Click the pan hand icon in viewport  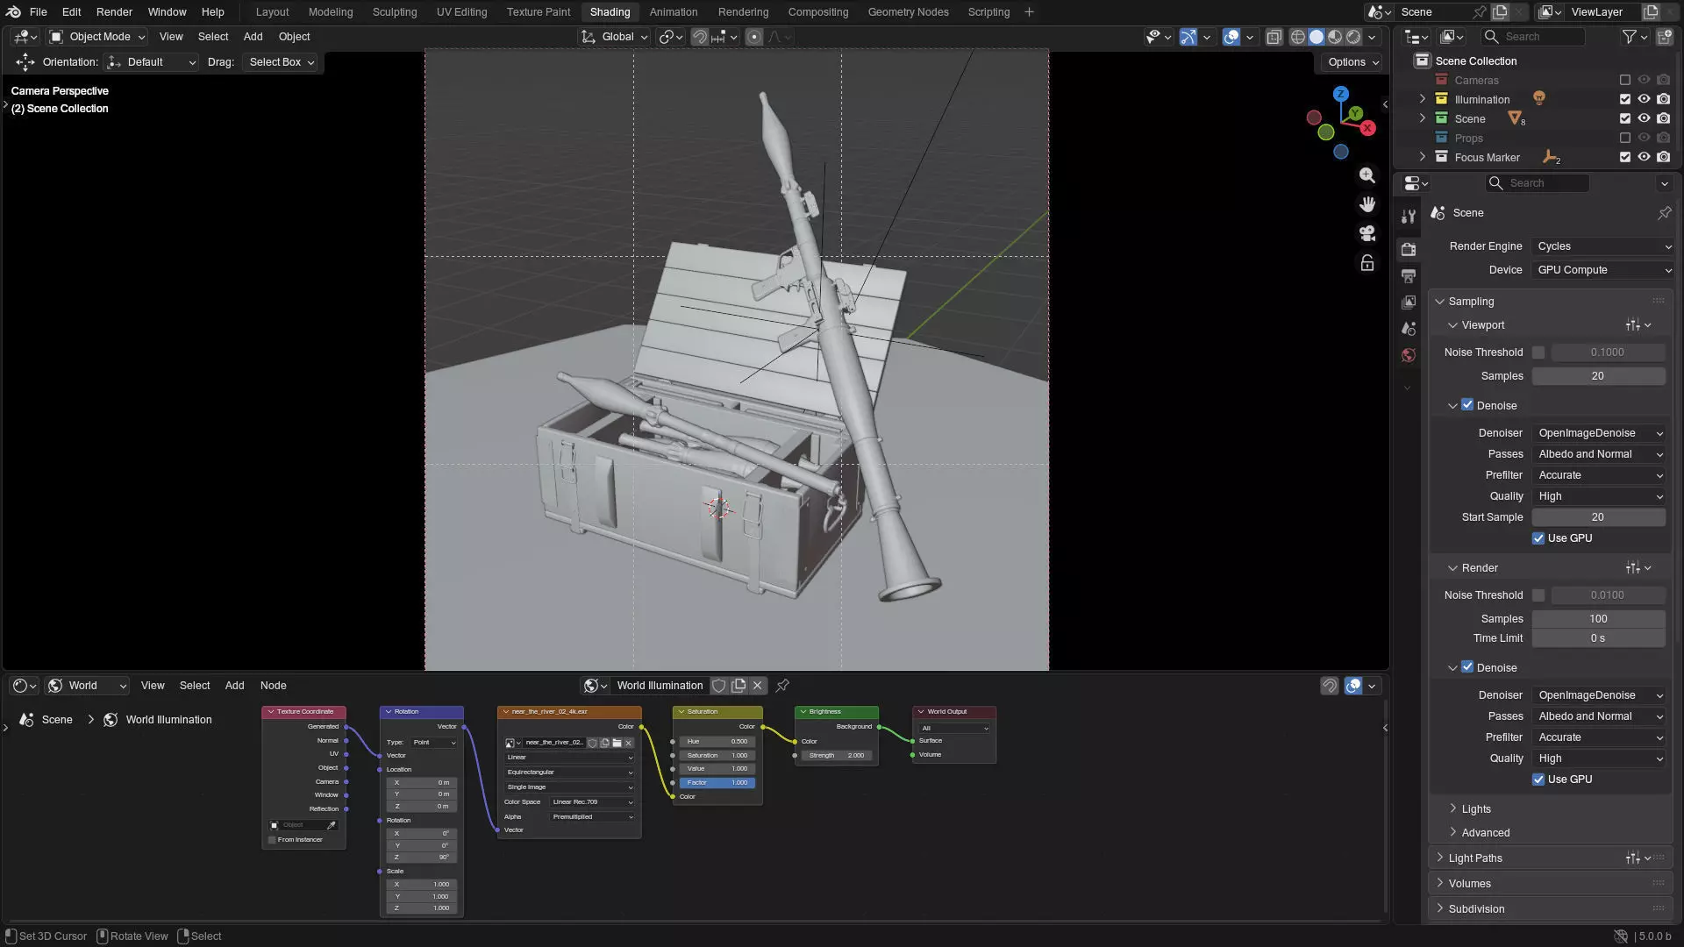[1367, 204]
